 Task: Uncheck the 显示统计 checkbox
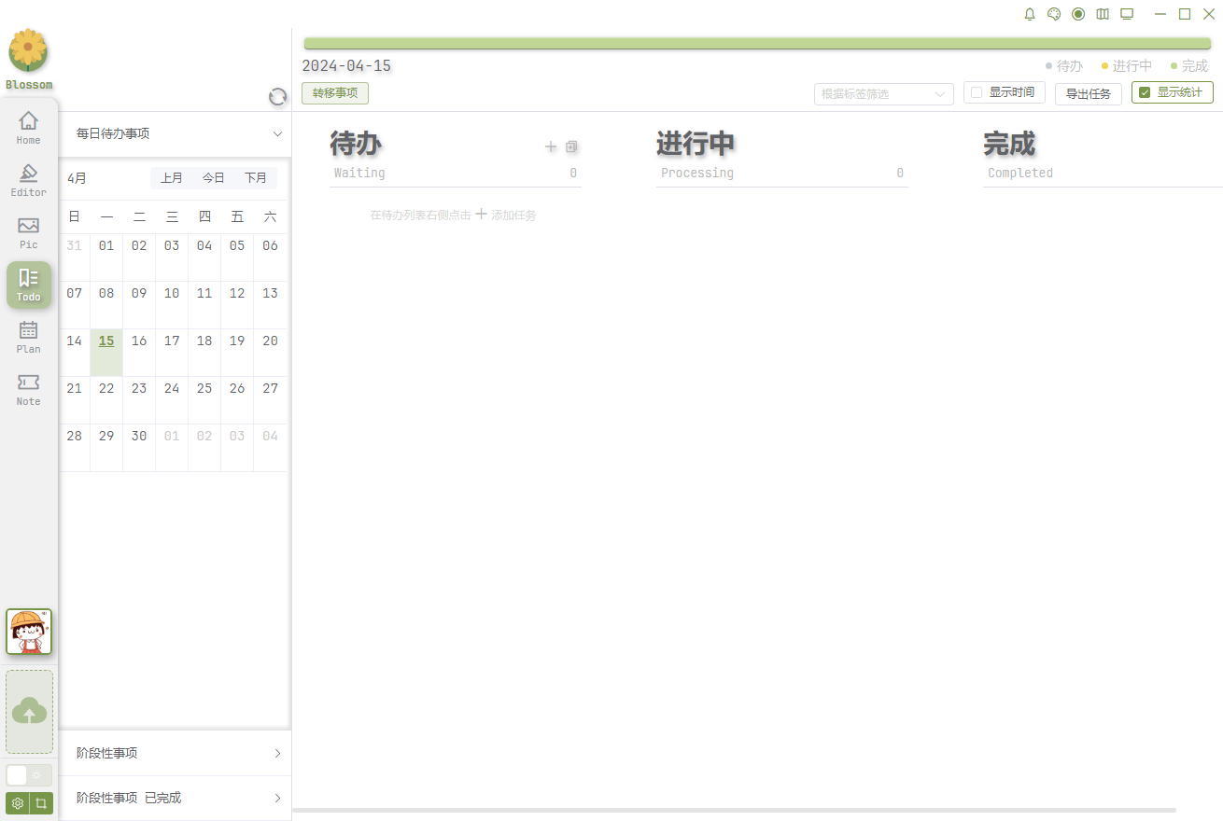[1145, 92]
